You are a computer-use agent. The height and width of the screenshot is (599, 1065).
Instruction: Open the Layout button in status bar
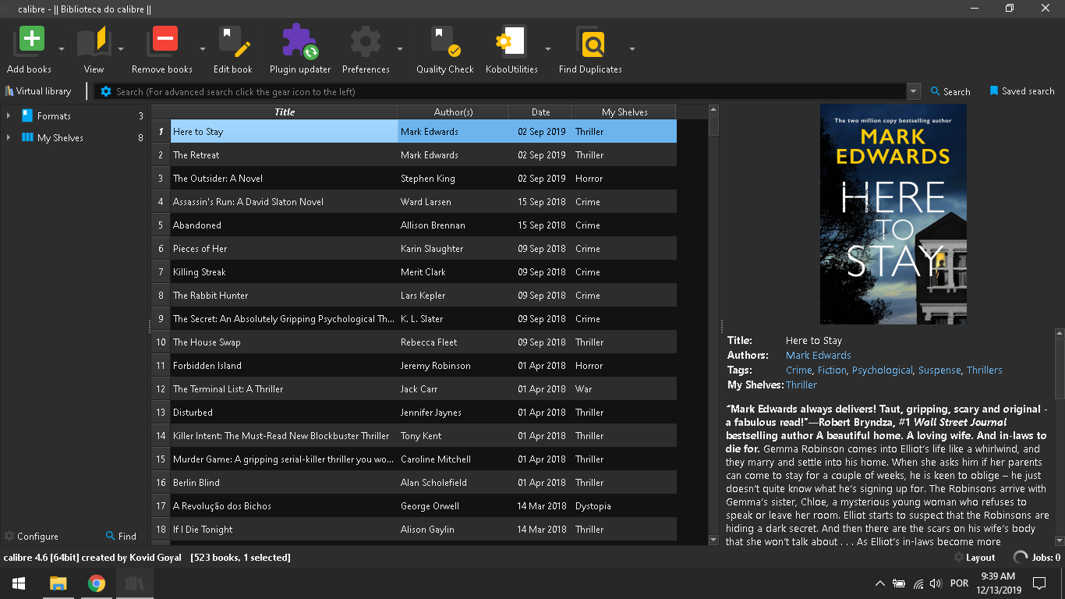click(x=974, y=558)
